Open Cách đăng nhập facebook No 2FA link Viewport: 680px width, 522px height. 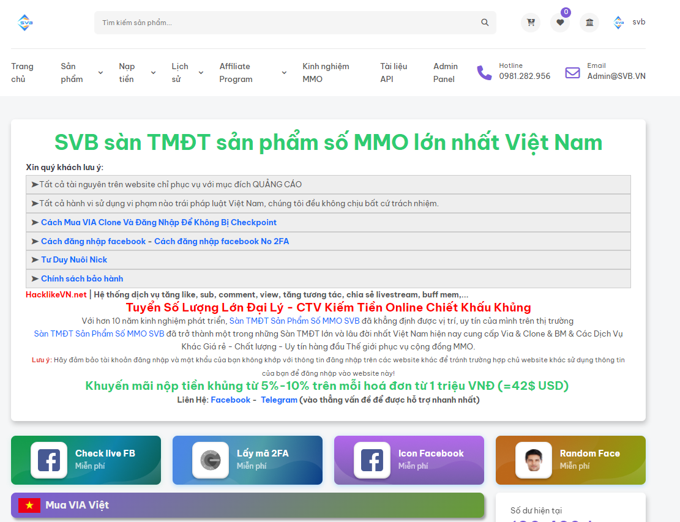(222, 242)
